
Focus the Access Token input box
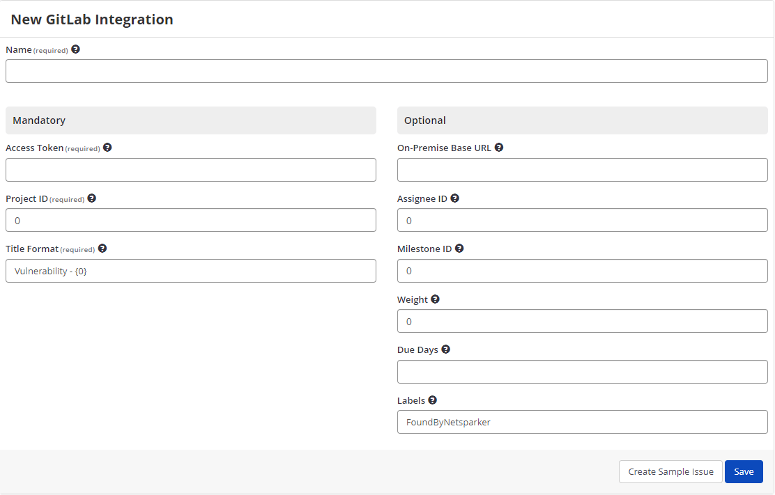point(190,169)
